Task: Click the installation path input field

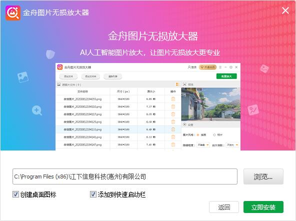Action: (x=125, y=176)
